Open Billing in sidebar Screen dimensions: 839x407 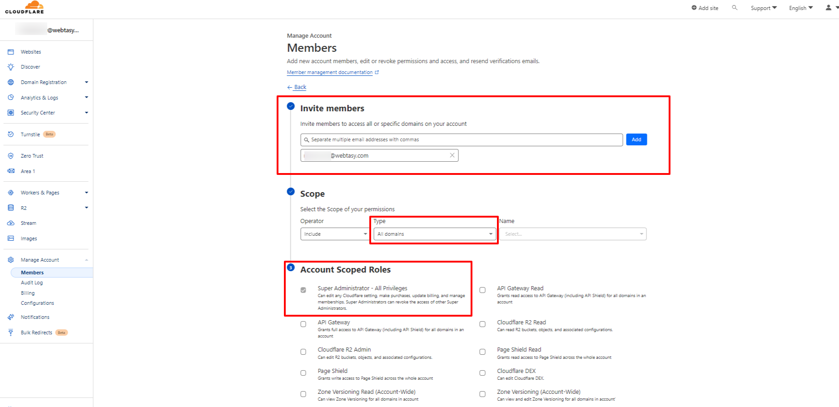pyautogui.click(x=28, y=293)
